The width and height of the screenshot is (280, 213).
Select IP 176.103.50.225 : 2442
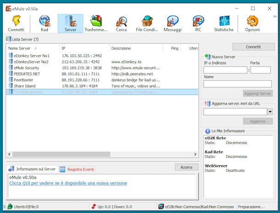(x=82, y=56)
